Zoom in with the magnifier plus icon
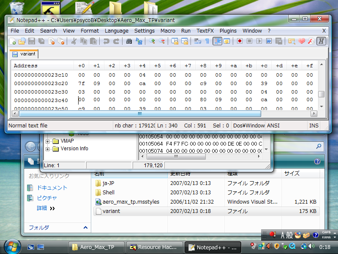Viewport: 338px width, 254px height. (152, 41)
